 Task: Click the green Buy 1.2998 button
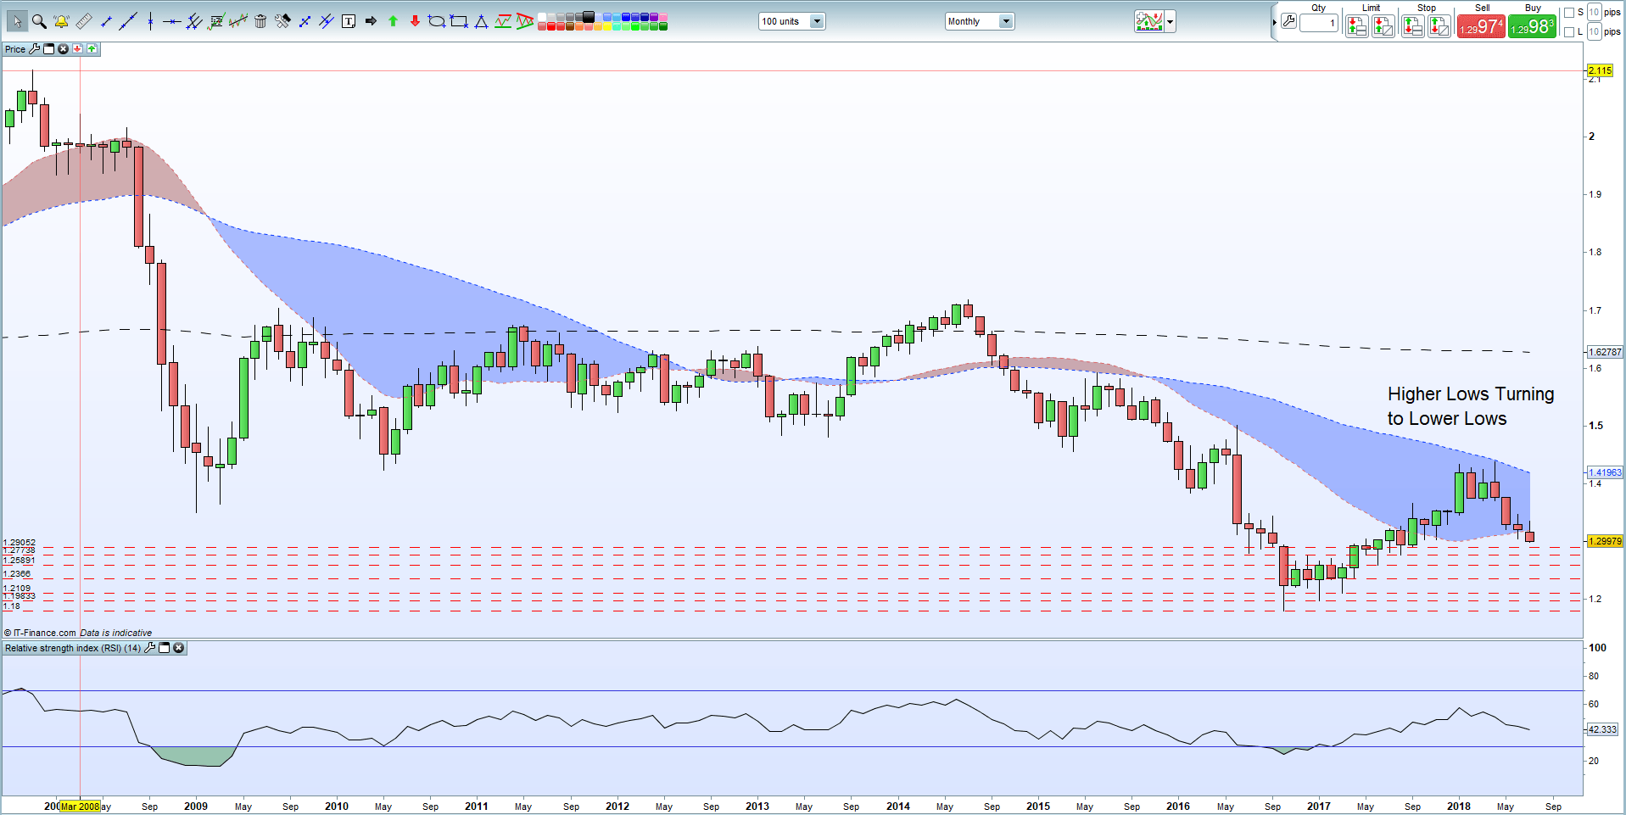1532,27
